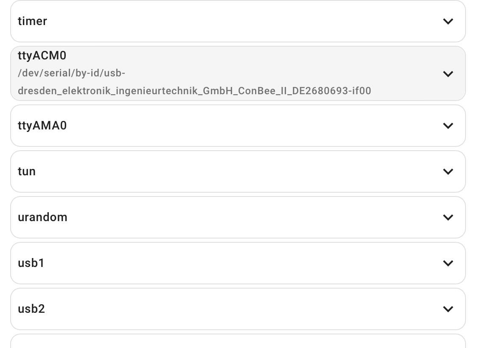Select the ttyACM0 title text

point(42,56)
